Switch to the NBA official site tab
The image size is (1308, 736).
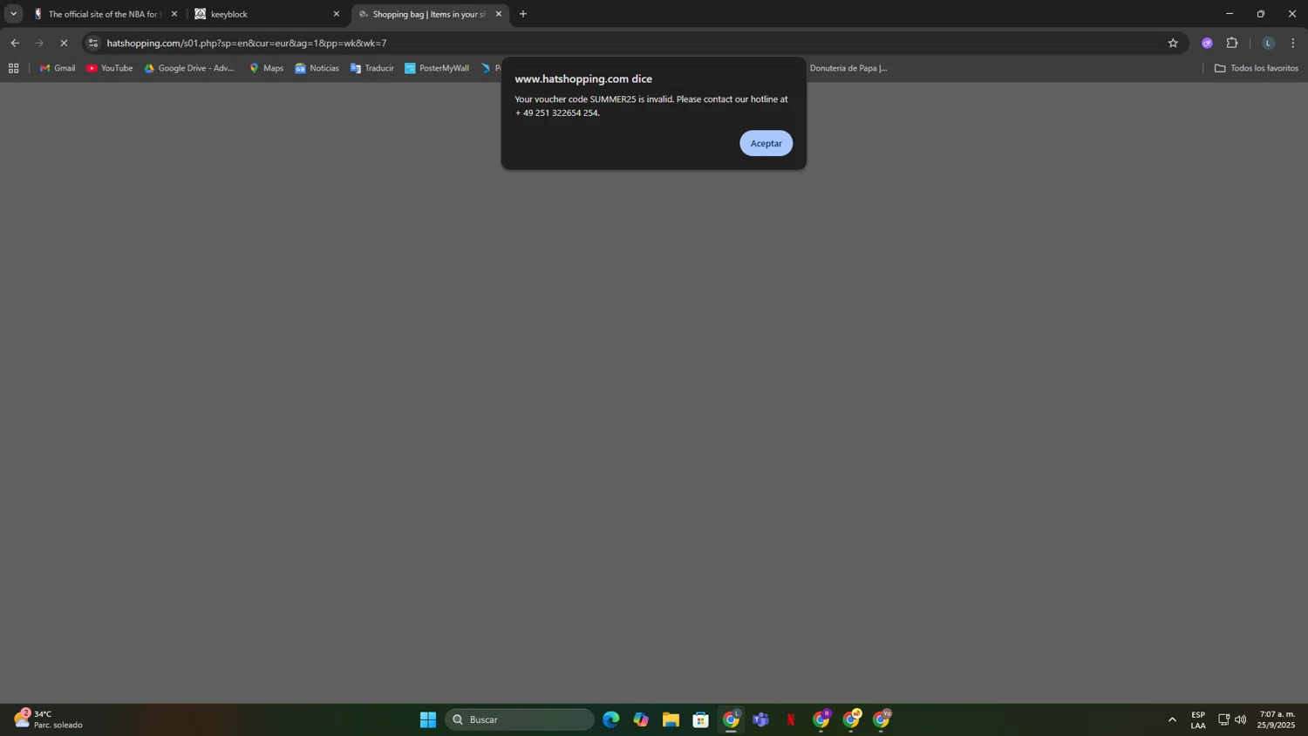(103, 14)
